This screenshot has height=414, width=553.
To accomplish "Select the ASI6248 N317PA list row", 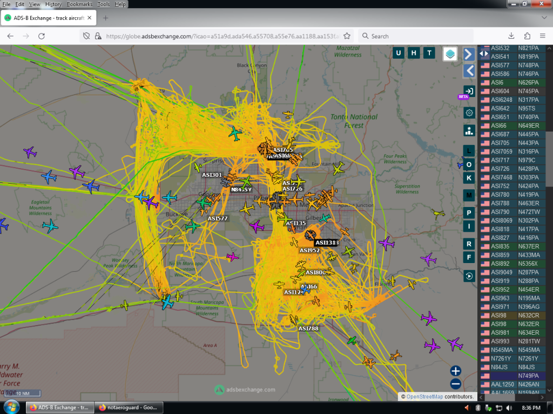I will [512, 100].
